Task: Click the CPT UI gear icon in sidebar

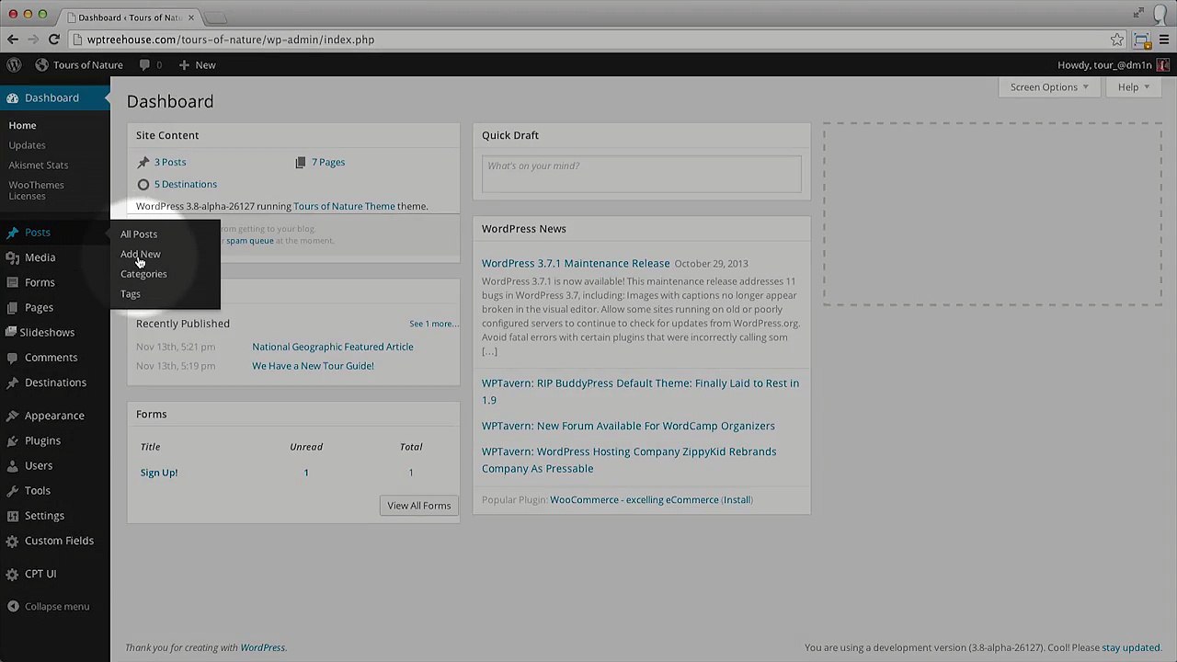Action: coord(12,574)
